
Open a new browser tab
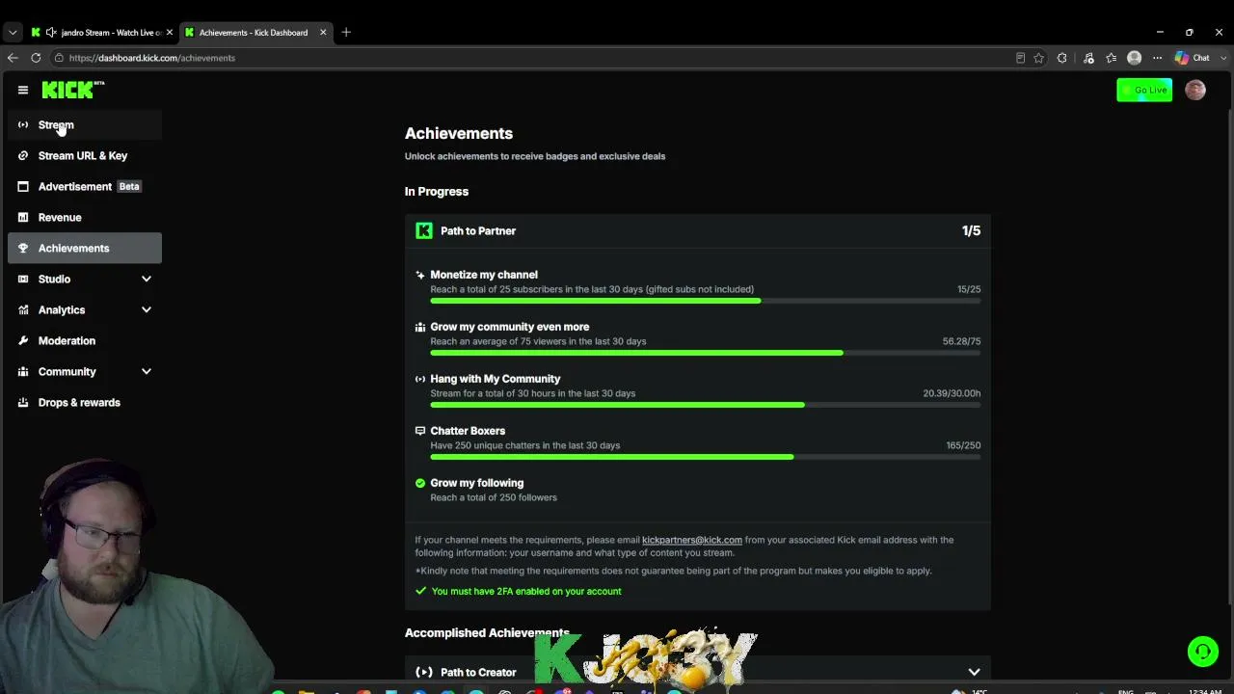[x=346, y=32]
